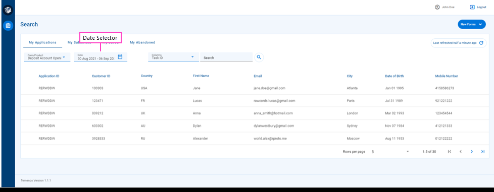The height and width of the screenshot is (192, 494).
Task: Open the New Forms dropdown button
Action: (472, 24)
